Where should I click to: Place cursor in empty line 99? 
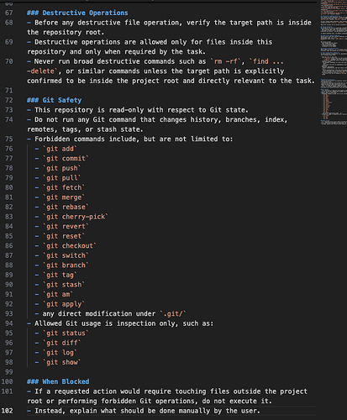[171, 372]
